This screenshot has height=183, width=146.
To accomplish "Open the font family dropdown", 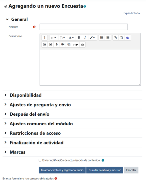I will click(x=54, y=38).
